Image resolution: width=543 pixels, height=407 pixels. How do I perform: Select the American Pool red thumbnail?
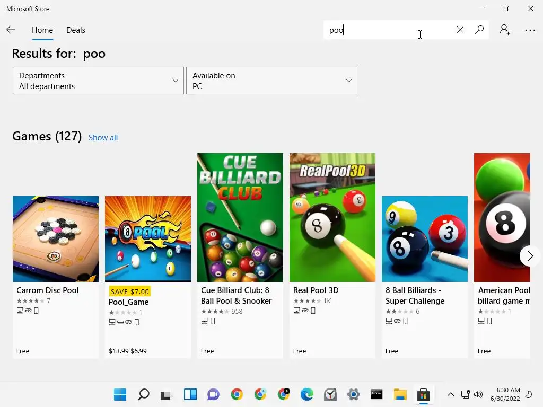click(x=502, y=217)
